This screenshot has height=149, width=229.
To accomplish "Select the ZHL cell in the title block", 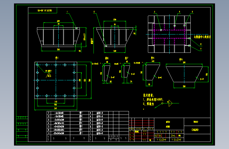I will tap(173, 136).
